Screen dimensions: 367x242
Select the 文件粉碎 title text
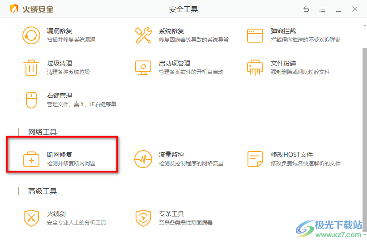point(283,63)
